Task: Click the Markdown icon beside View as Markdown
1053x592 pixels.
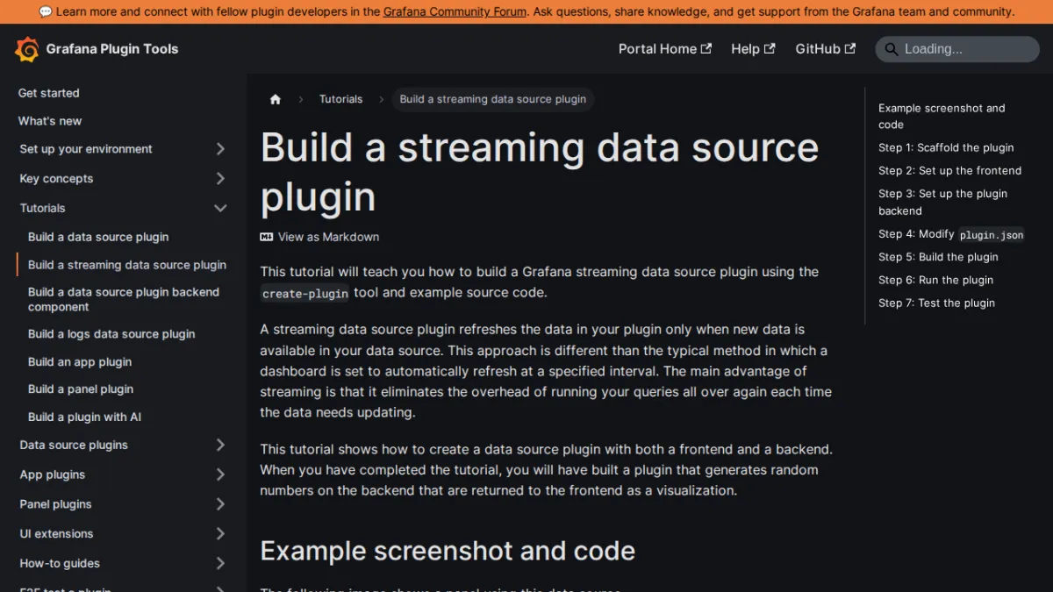Action: click(267, 237)
